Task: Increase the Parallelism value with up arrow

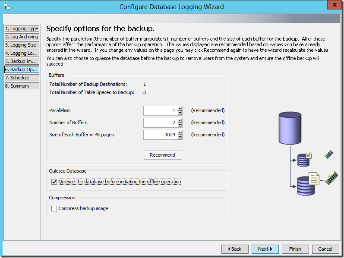Action: coord(180,109)
